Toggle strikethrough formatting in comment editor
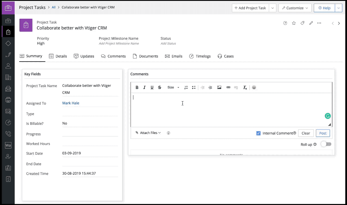 tap(159, 87)
